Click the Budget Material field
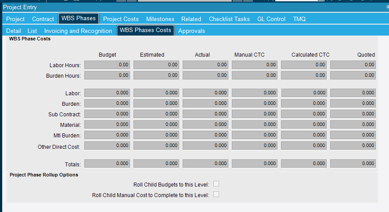Screen dimensions: 389x212 click(107, 124)
